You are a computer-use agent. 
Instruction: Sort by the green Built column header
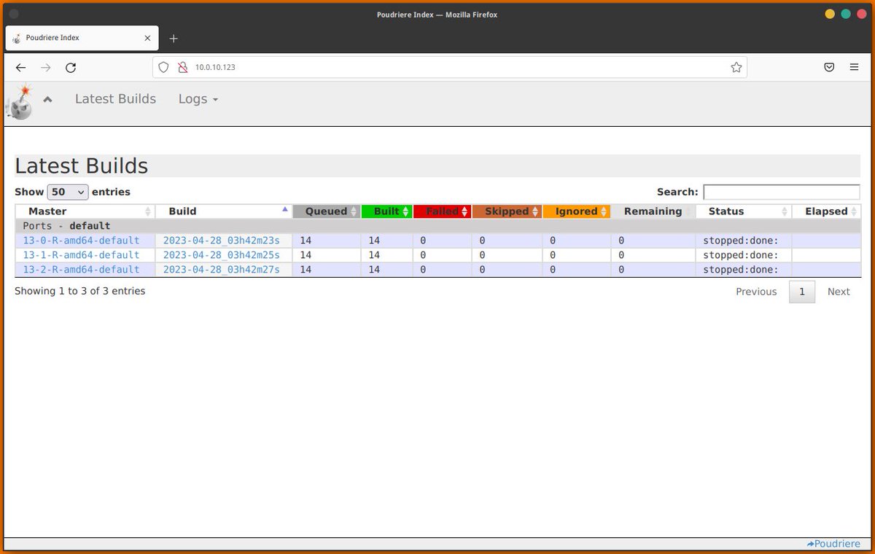386,211
